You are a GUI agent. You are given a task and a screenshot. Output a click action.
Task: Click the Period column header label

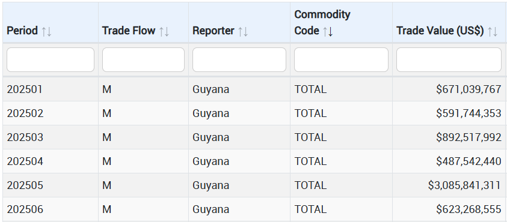[x=22, y=31]
